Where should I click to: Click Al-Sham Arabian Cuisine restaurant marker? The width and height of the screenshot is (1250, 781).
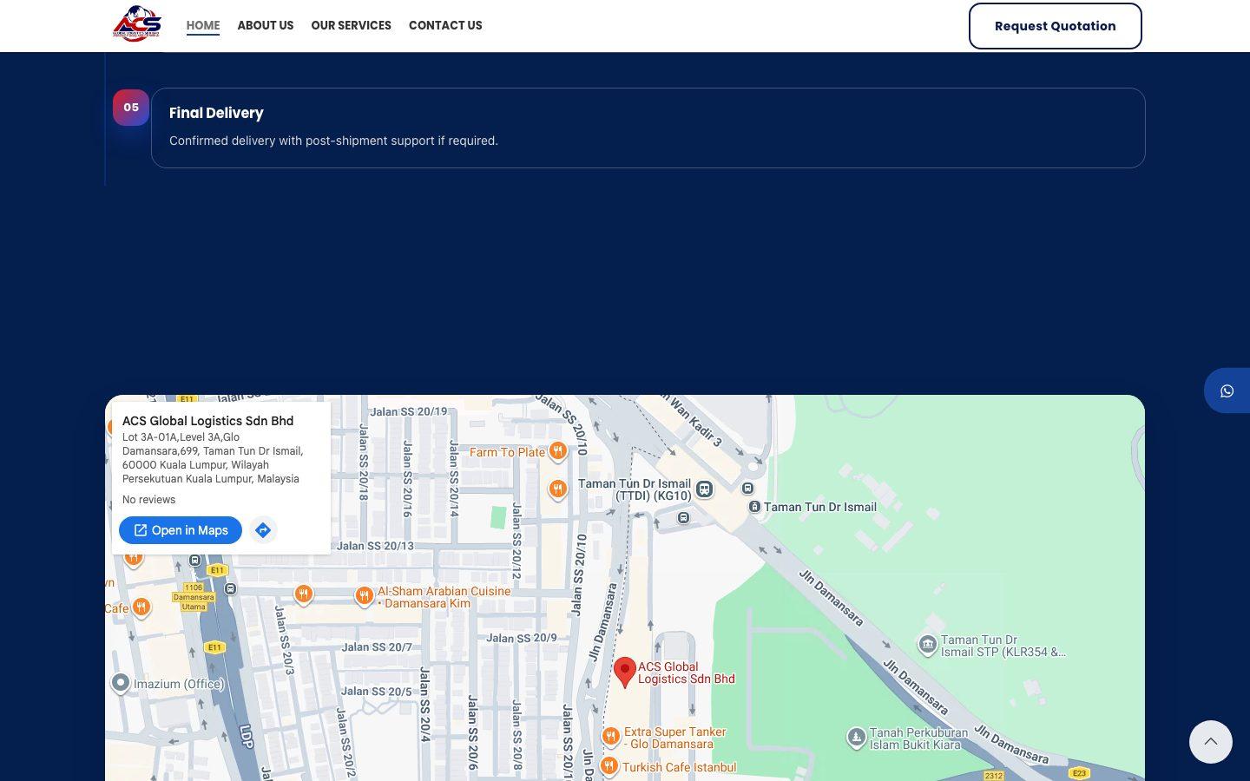coord(365,596)
